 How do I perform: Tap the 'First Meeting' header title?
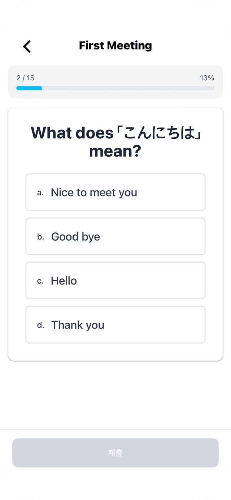115,46
